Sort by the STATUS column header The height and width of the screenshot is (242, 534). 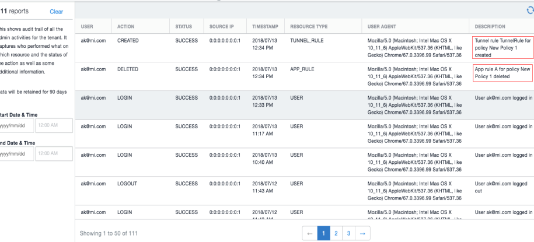pos(184,27)
